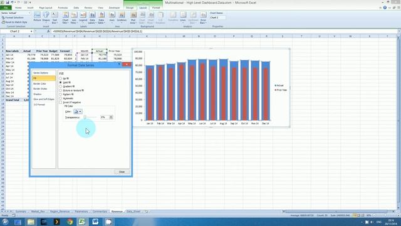This screenshot has width=401, height=226.
Task: Click Format Selection in the ribbon
Action: (13, 18)
